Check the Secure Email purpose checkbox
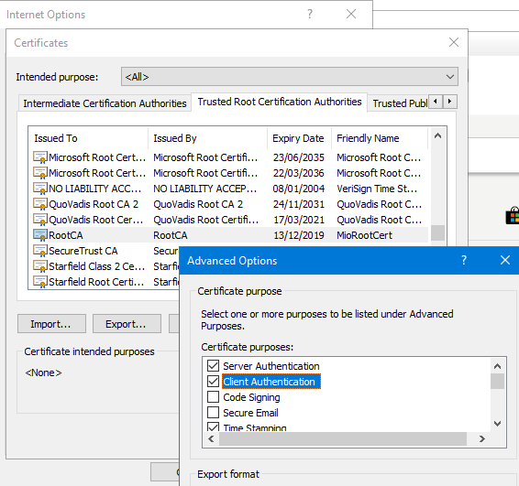This screenshot has width=519, height=486. tap(213, 413)
